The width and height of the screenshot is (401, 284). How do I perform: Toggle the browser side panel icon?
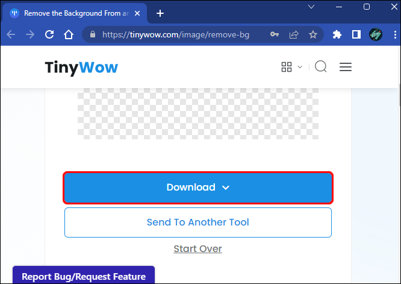[356, 34]
